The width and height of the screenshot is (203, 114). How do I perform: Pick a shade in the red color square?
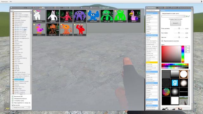(x=171, y=54)
